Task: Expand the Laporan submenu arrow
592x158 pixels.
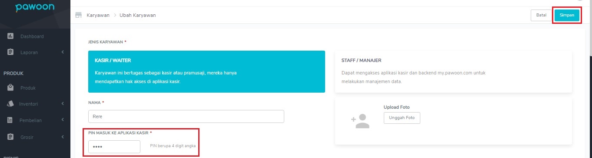Action: click(63, 52)
